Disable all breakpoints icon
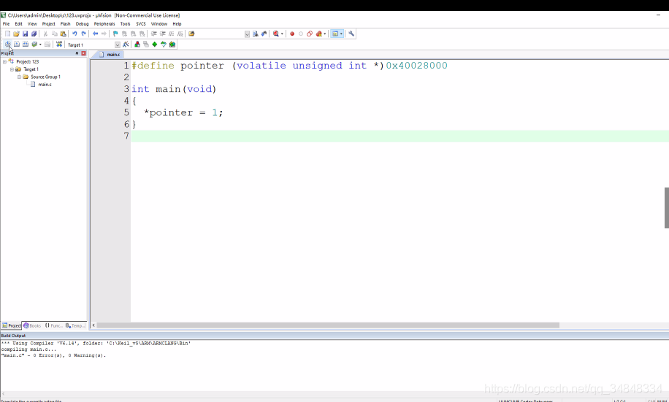Viewport: 669px width, 402px height. pos(310,34)
